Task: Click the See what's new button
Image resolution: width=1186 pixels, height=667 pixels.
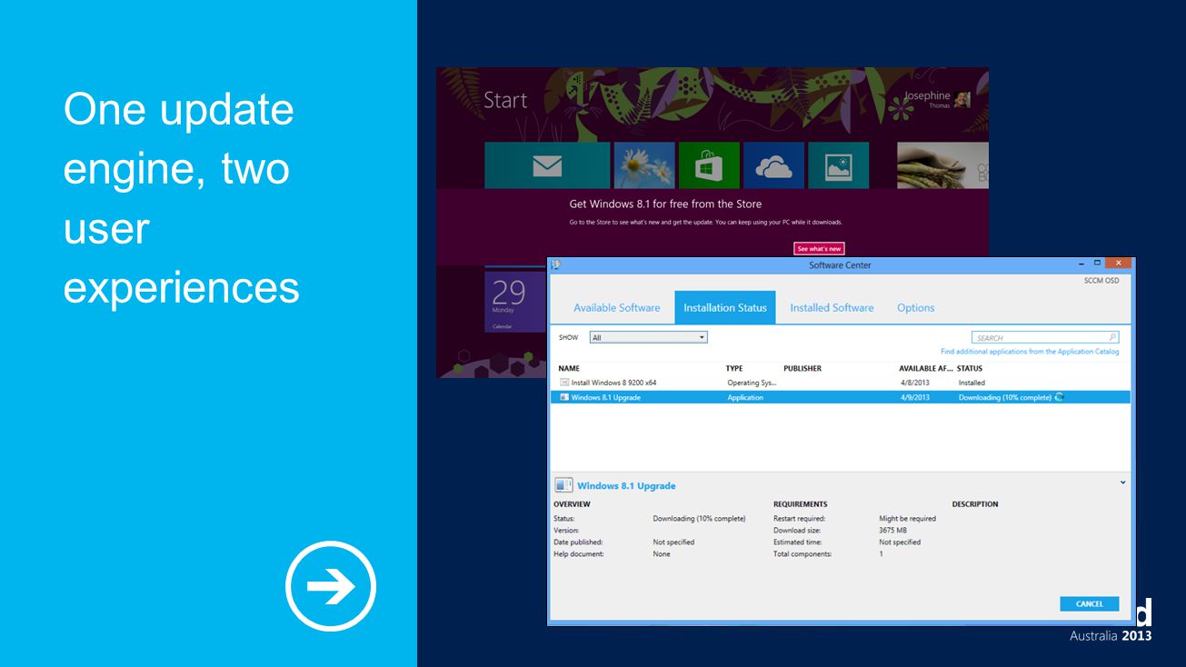Action: [819, 248]
